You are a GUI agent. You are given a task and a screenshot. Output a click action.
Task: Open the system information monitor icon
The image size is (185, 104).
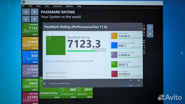tap(34, 12)
